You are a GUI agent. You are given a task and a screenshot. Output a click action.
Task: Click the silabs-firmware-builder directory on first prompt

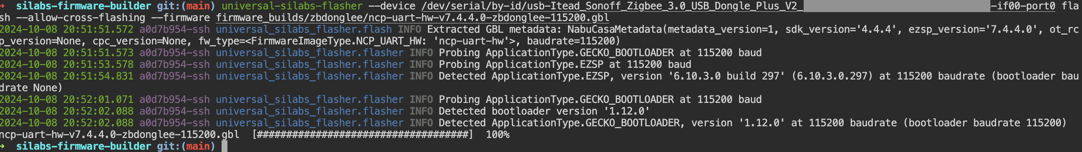[84, 6]
